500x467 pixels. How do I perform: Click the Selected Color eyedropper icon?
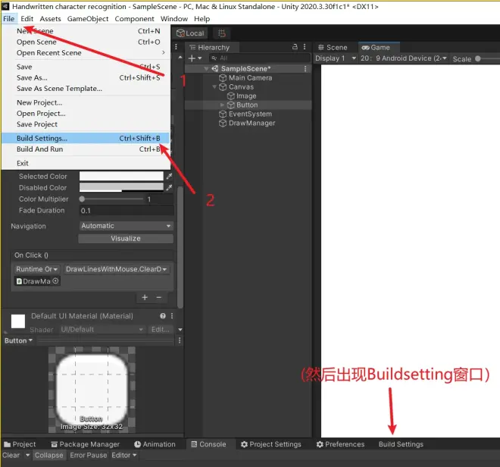click(170, 176)
